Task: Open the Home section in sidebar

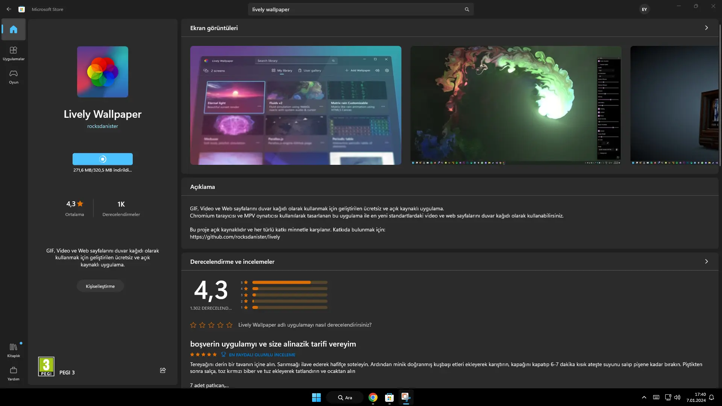Action: [14, 29]
